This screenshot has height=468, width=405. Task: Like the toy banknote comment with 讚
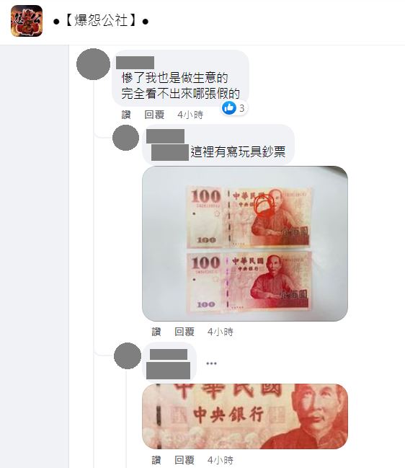pyautogui.click(x=156, y=332)
